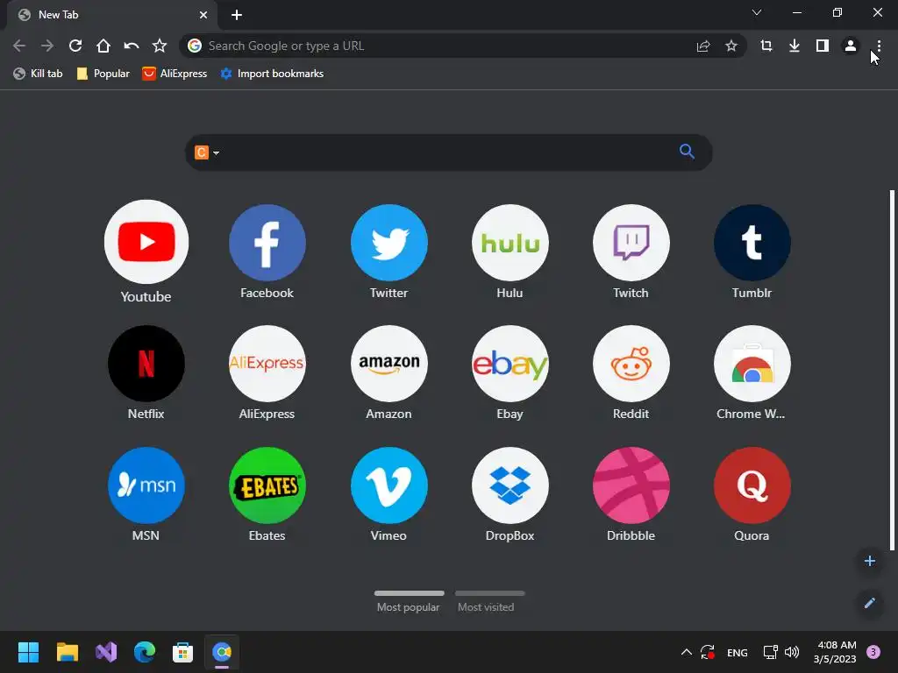898x673 pixels.
Task: Open the Ebay shortcut tile
Action: [x=510, y=364]
